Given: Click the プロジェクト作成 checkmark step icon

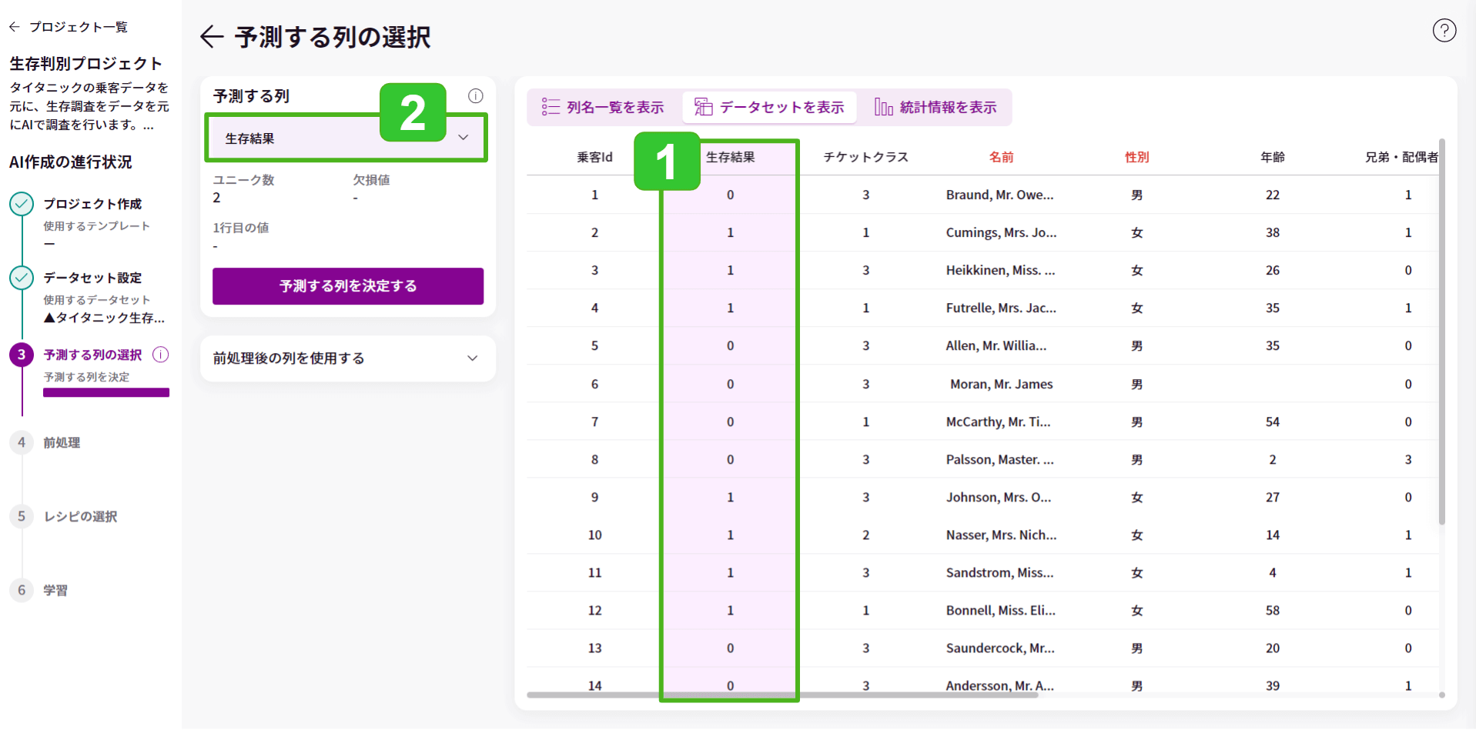Looking at the screenshot, I should (22, 204).
